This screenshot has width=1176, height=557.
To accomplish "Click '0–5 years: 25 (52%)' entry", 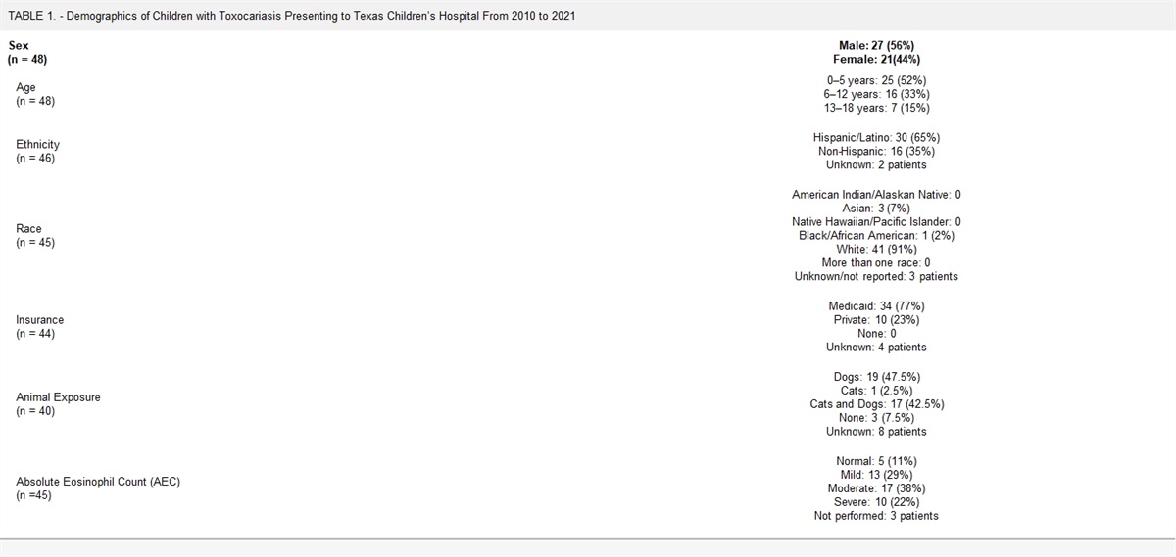I will (875, 80).
